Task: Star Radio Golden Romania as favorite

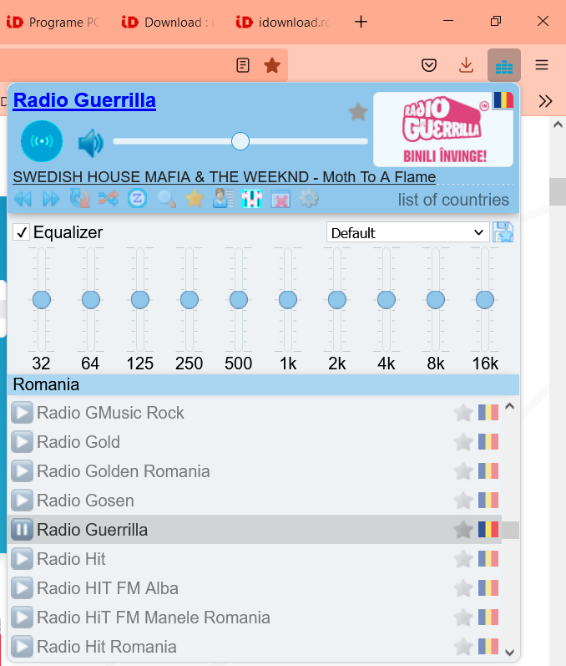Action: [462, 471]
